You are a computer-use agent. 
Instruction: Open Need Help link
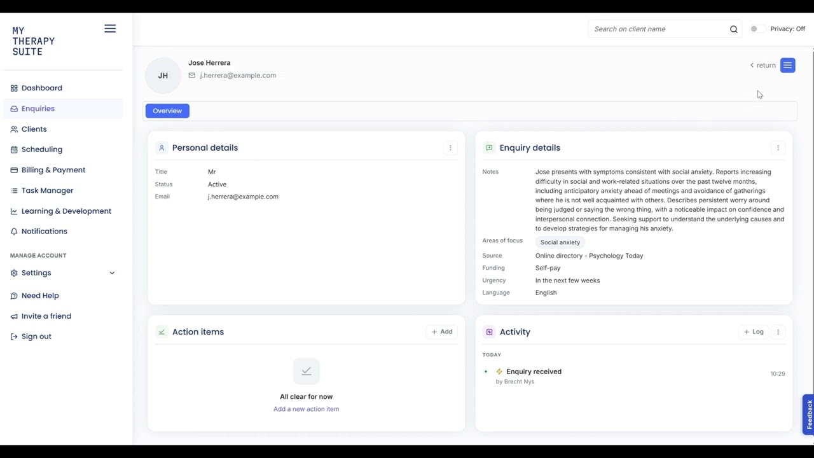point(40,295)
